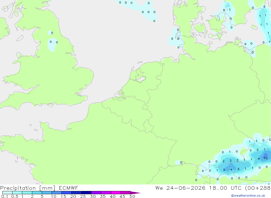Click the '10' precipitation value on the map
Image resolution: width=271 pixels, height=198 pixels.
[x=266, y=158]
